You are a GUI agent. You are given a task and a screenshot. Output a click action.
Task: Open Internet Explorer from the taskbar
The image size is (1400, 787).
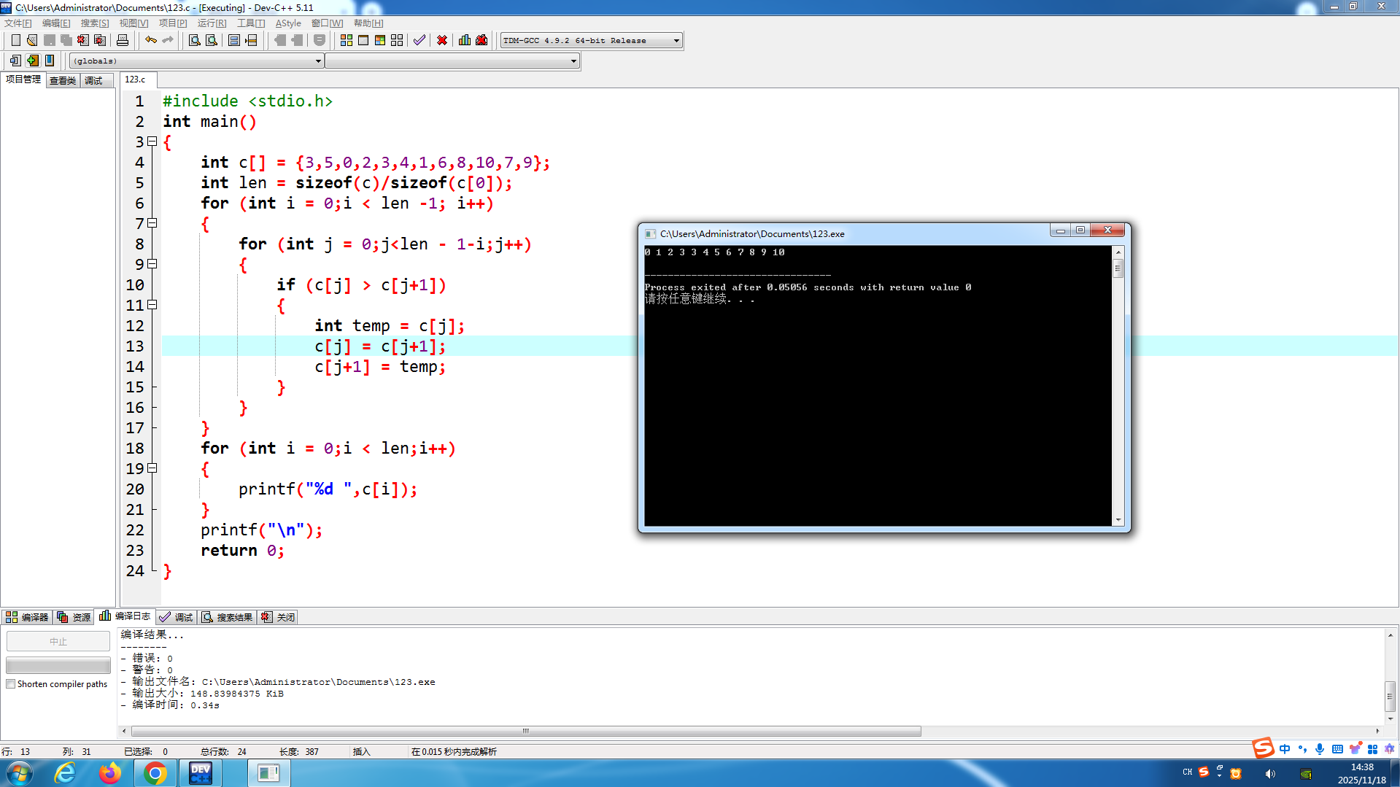click(66, 773)
